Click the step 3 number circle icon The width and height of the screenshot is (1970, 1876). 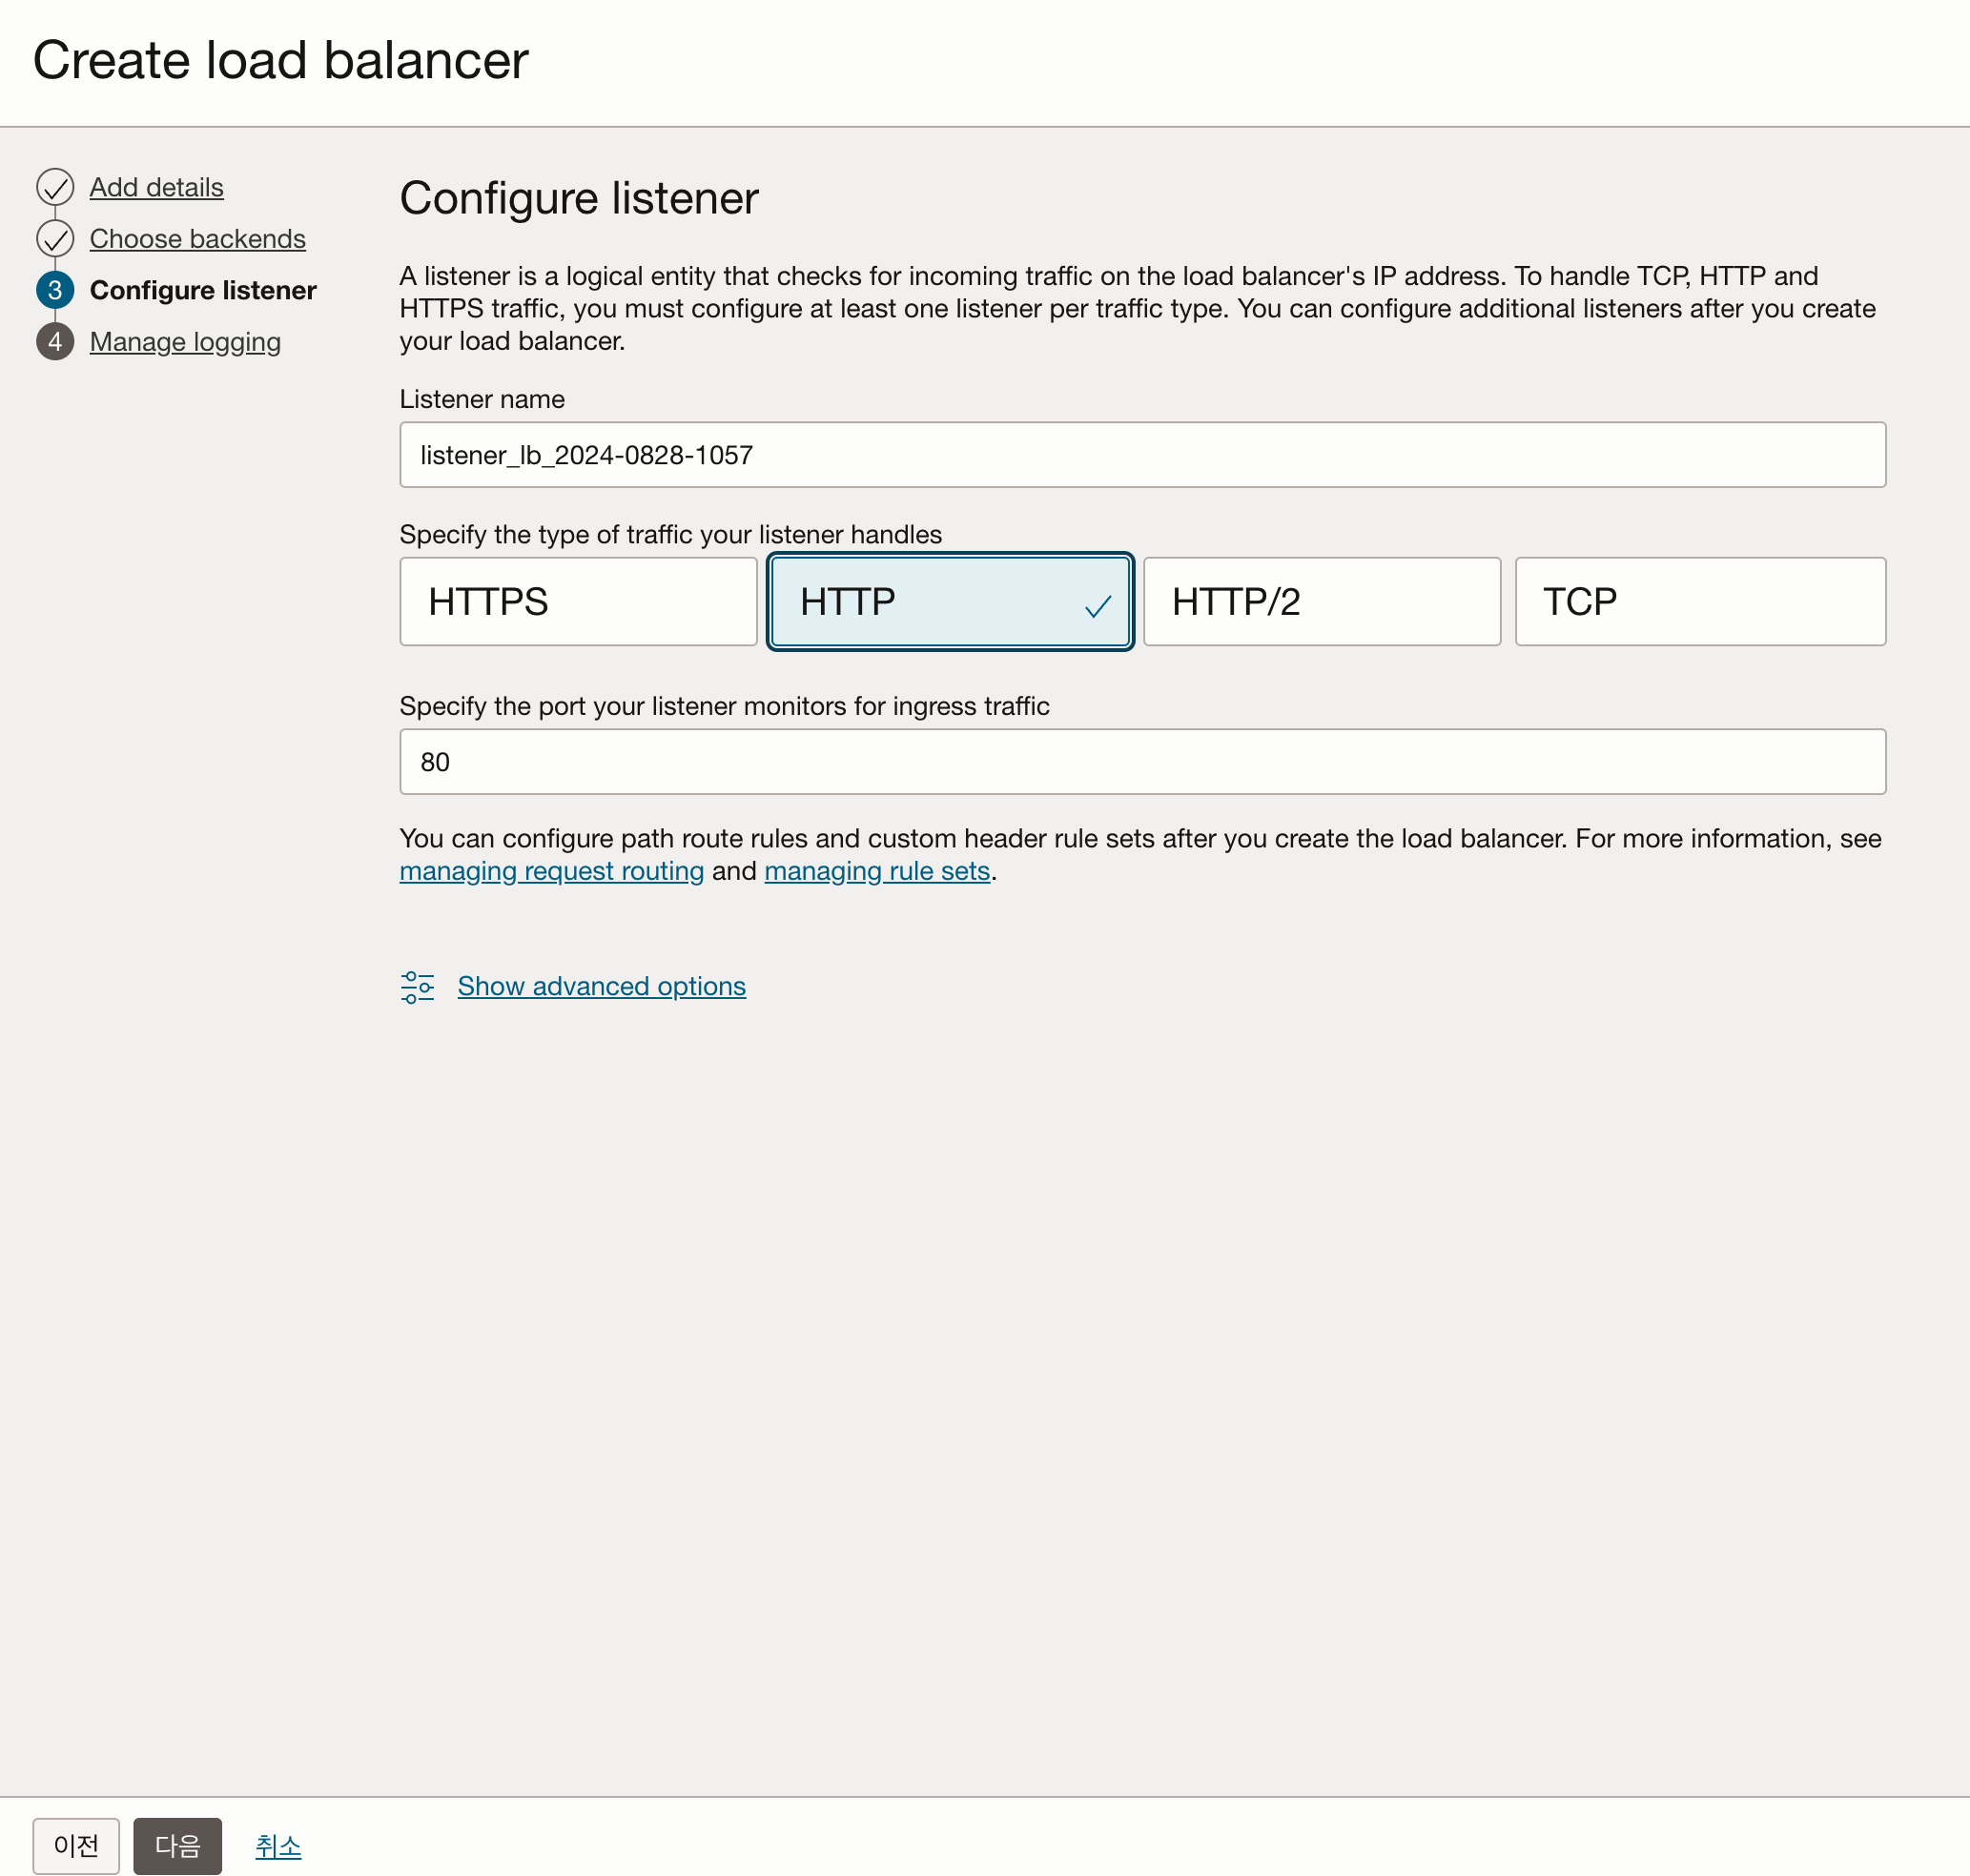(55, 290)
